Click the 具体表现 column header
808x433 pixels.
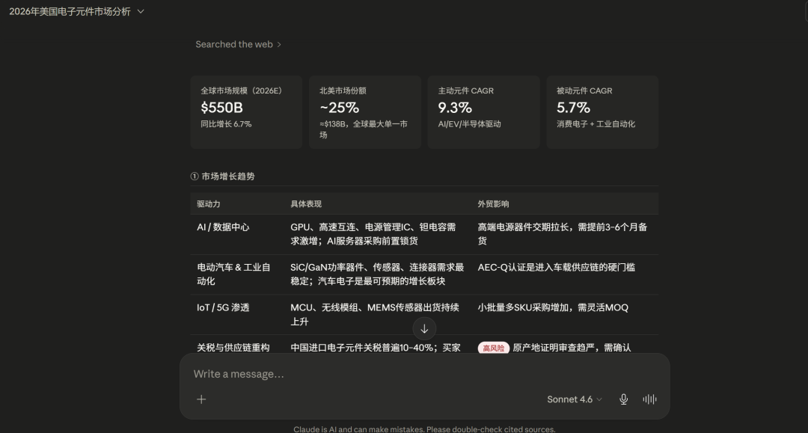(306, 204)
